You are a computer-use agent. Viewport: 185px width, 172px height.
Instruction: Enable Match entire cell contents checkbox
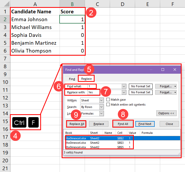tap(108, 105)
